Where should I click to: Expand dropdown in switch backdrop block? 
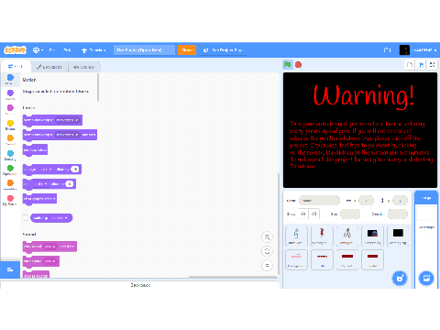click(68, 120)
